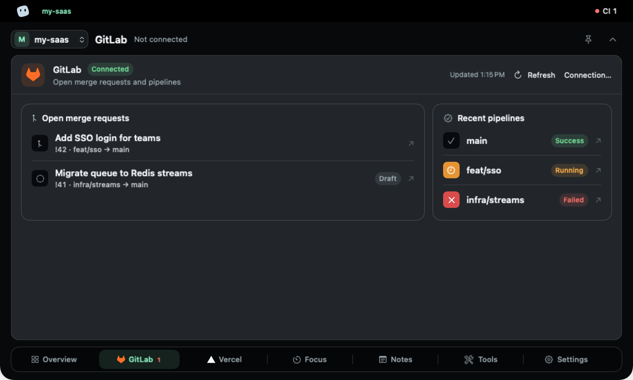The height and width of the screenshot is (380, 633).
Task: Open the Tools tab
Action: click(x=481, y=359)
